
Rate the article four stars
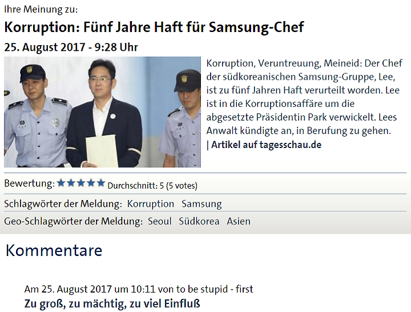pyautogui.click(x=91, y=183)
